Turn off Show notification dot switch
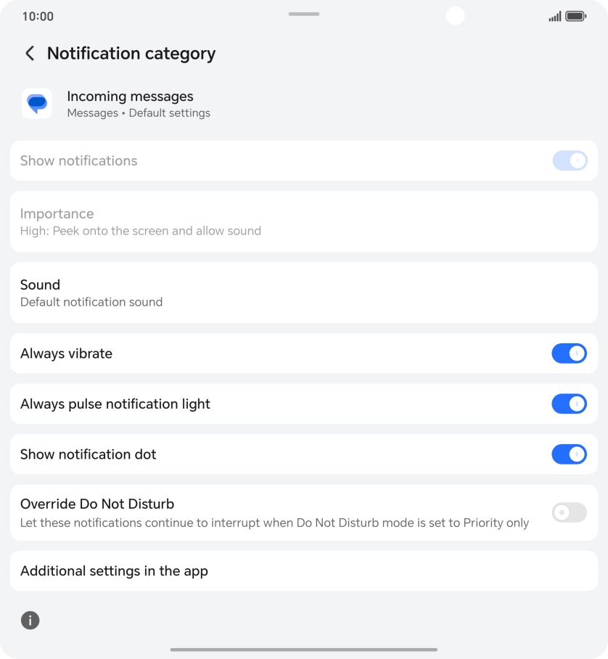608x659 pixels. coord(569,454)
